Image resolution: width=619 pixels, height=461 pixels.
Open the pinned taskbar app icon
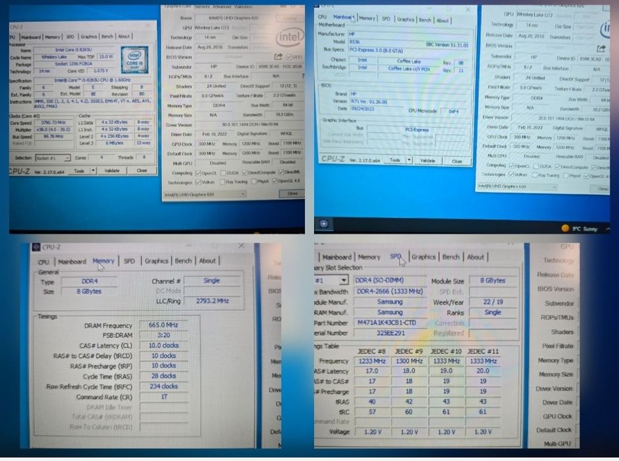(324, 224)
